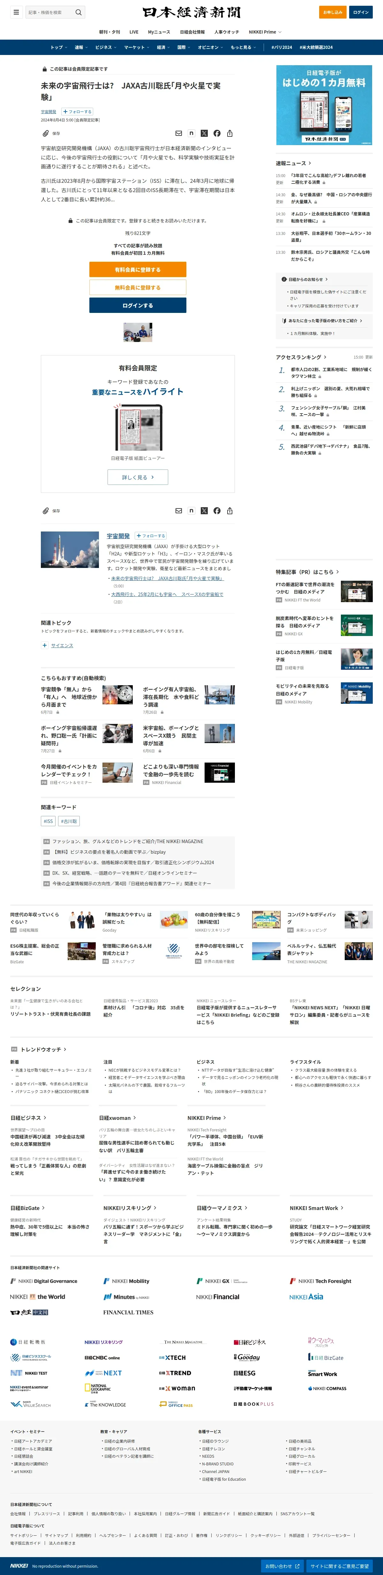Viewport: 383px width, 1575px height.
Task: Click the サイトに関するご意見ご要望 footer button
Action: (x=339, y=1566)
